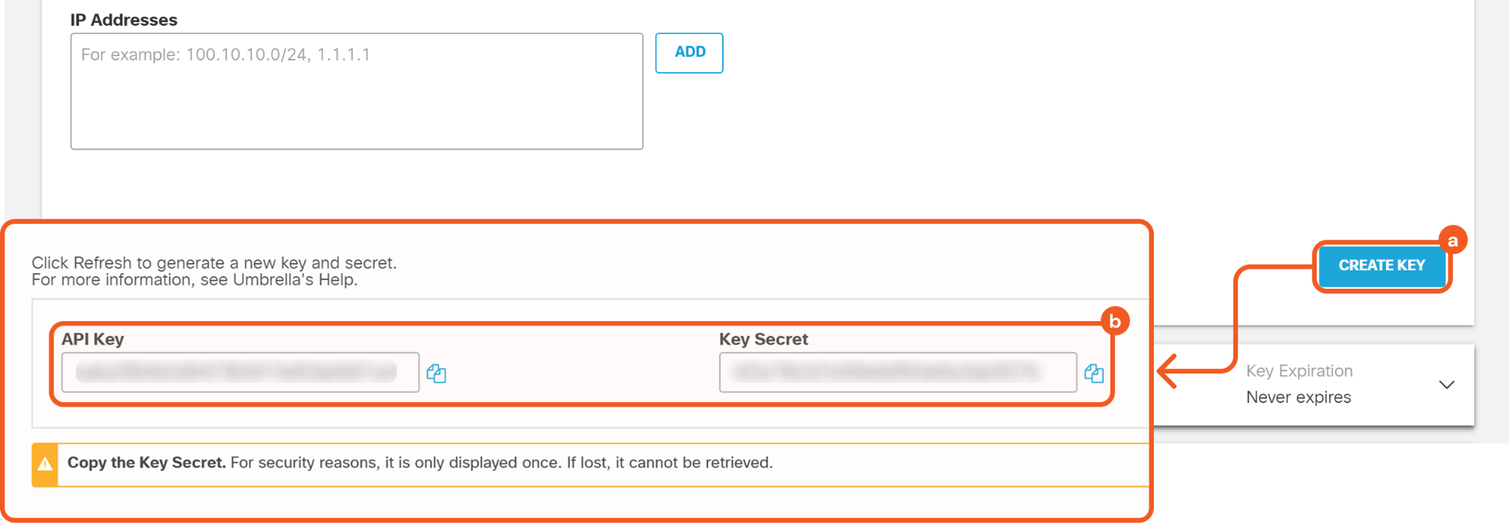Open the Umbrella's Help reference

[x=294, y=280]
